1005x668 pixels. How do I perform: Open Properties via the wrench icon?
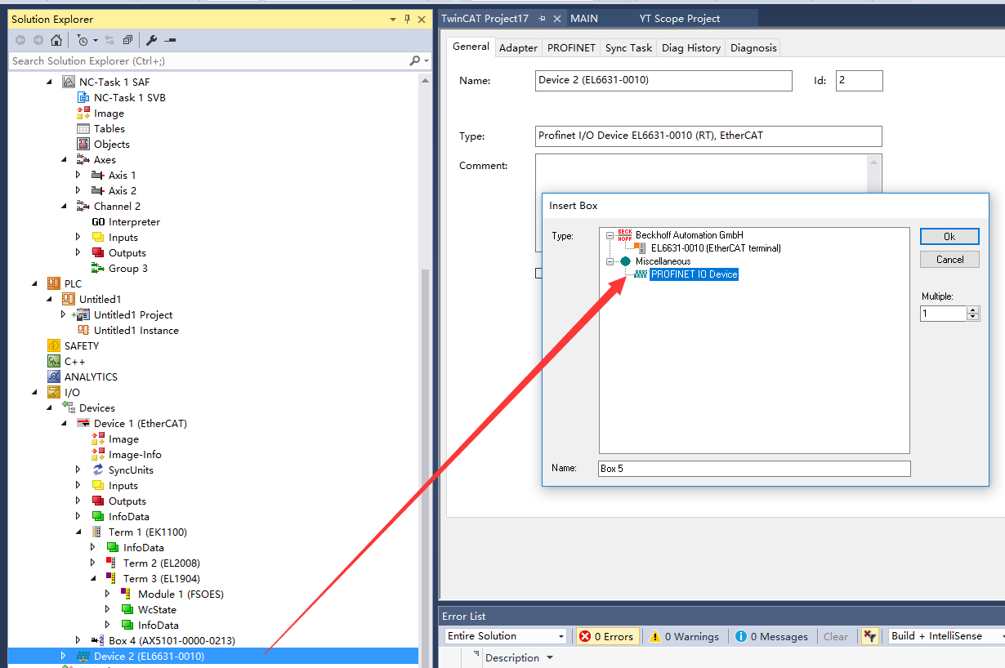(x=151, y=40)
